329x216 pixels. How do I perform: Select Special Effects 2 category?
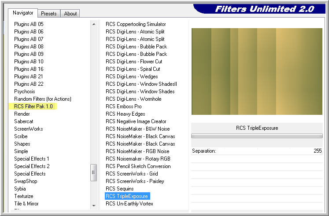[32, 166]
